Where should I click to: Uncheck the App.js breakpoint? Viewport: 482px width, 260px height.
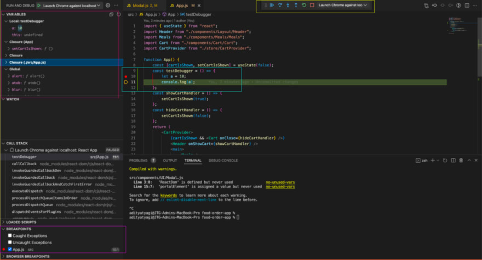[x=10, y=249]
